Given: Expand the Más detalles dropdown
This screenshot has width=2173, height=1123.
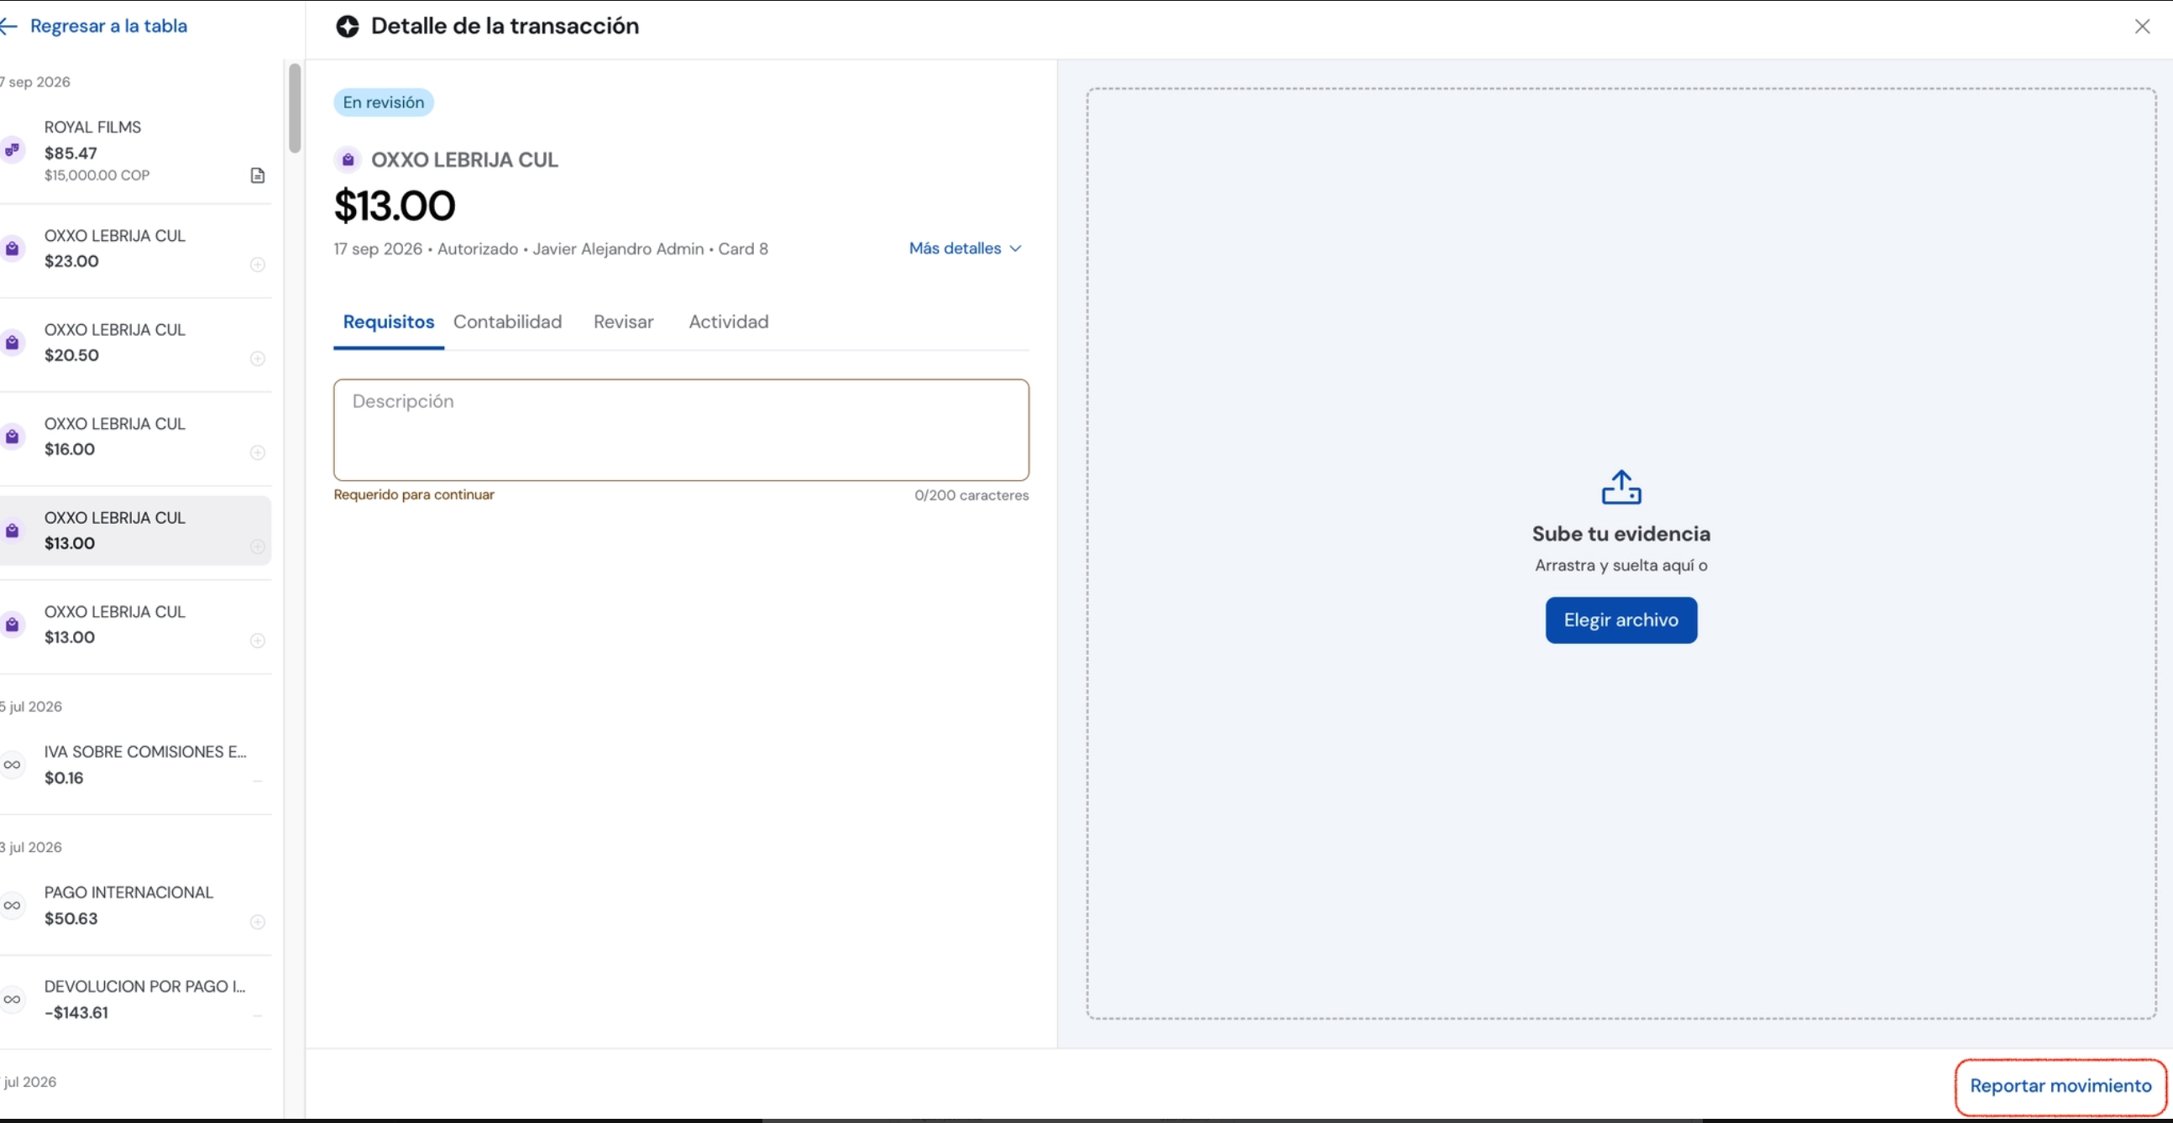Looking at the screenshot, I should point(965,248).
